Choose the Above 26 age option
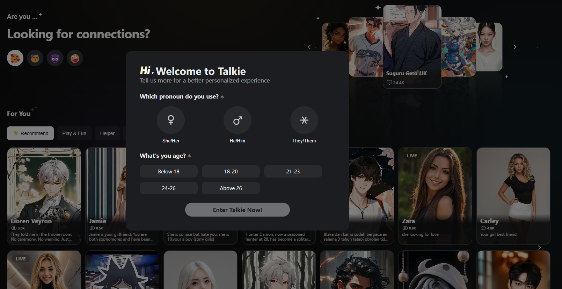562x289 pixels. point(231,188)
